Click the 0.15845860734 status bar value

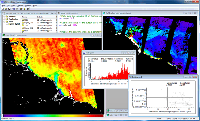pos(183,119)
